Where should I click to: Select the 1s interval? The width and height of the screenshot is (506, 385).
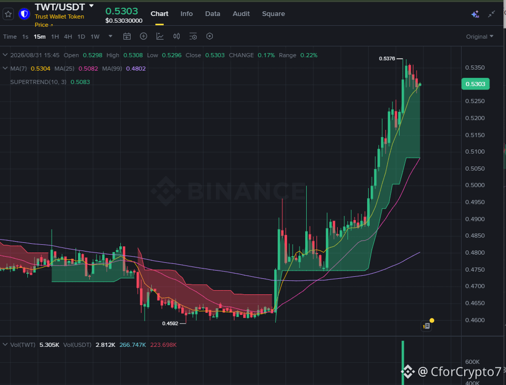point(25,37)
